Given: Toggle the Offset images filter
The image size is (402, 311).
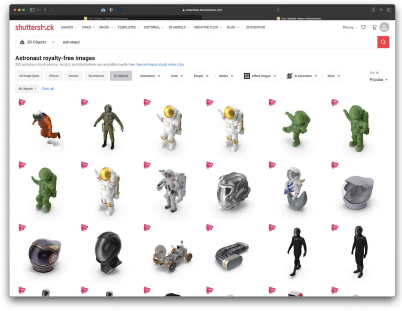Looking at the screenshot, I should click(x=260, y=76).
